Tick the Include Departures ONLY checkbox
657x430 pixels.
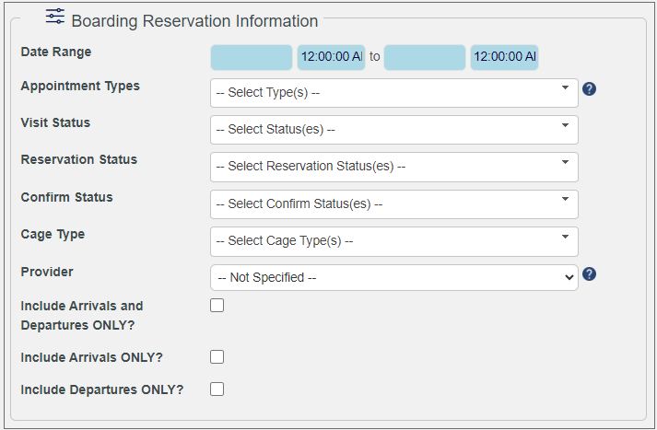point(217,389)
